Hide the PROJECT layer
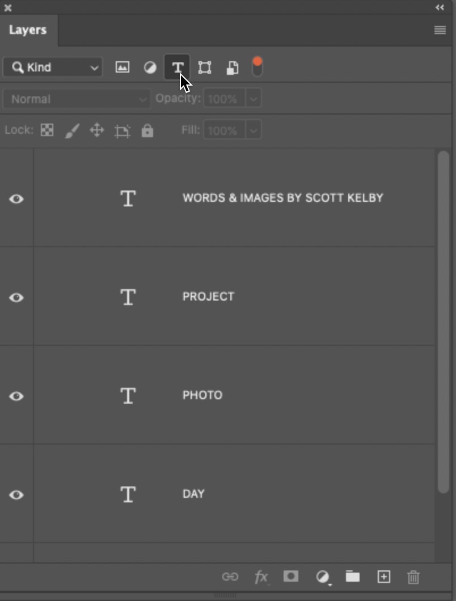The height and width of the screenshot is (601, 456). (16, 297)
